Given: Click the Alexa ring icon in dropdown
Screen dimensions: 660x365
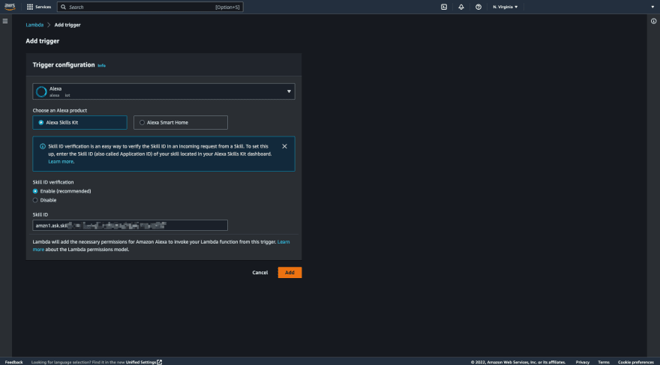Looking at the screenshot, I should click(41, 91).
